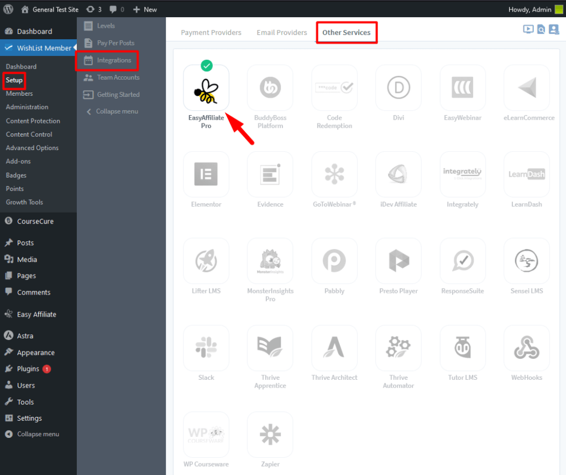Viewport: 566px width, 475px height.
Task: Open Growth Tools page
Action: (x=24, y=203)
